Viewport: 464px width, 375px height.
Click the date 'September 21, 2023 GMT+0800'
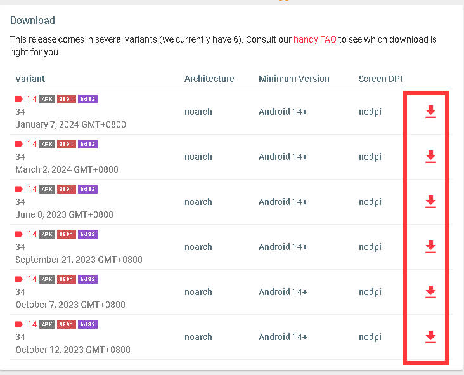tap(79, 260)
